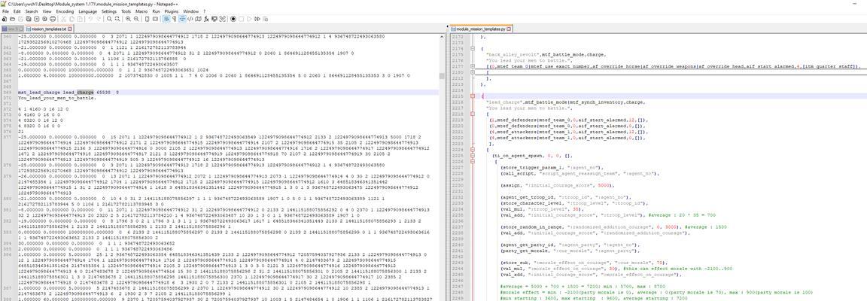867x301 pixels.
Task: Click Run Macro Multiple Times icon
Action: click(257, 18)
